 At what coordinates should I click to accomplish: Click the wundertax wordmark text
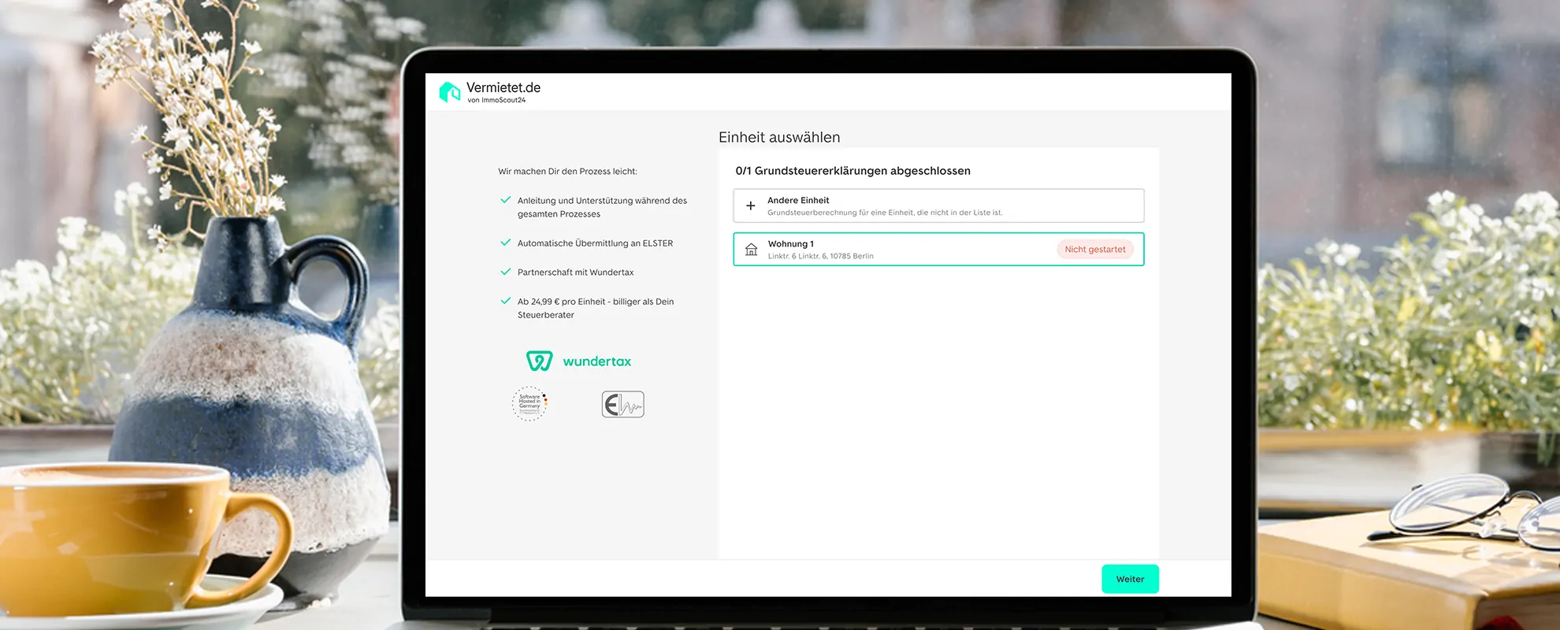pyautogui.click(x=596, y=361)
